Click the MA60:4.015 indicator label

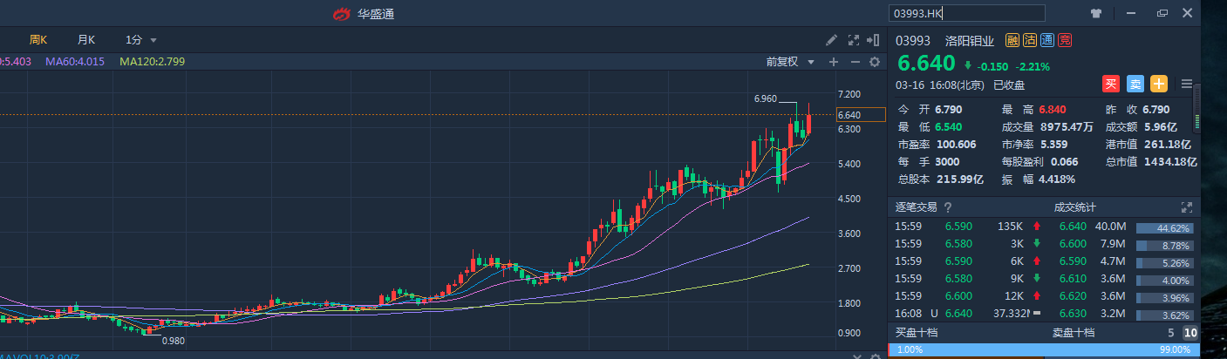(75, 62)
